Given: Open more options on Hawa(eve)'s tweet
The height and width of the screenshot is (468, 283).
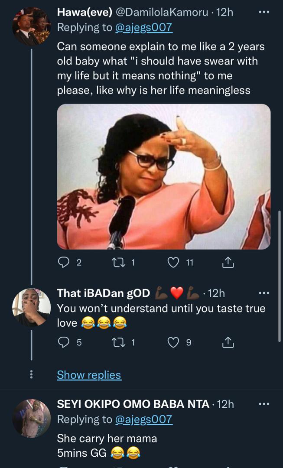Looking at the screenshot, I should click(264, 12).
